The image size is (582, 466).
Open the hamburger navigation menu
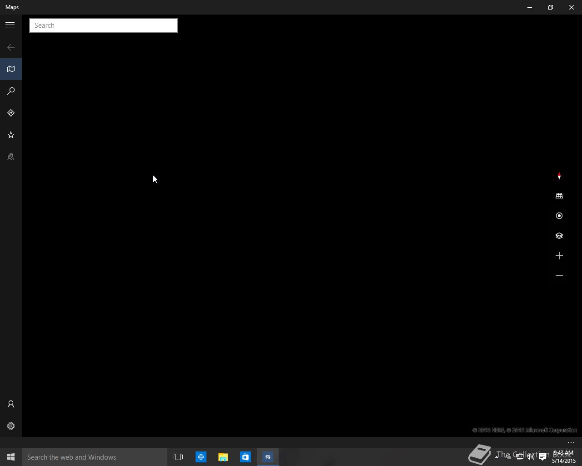(10, 25)
